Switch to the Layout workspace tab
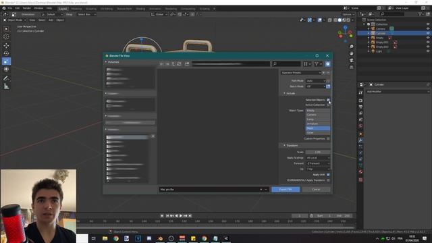The image size is (432, 243). click(63, 9)
